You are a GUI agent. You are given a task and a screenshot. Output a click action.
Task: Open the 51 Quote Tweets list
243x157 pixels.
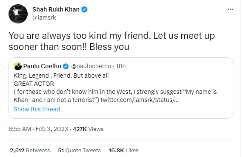(x=79, y=150)
